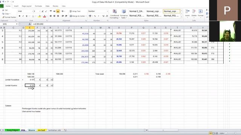The width and height of the screenshot is (241, 135).
Task: Open the Font group dialog launcher
Action: (47, 21)
